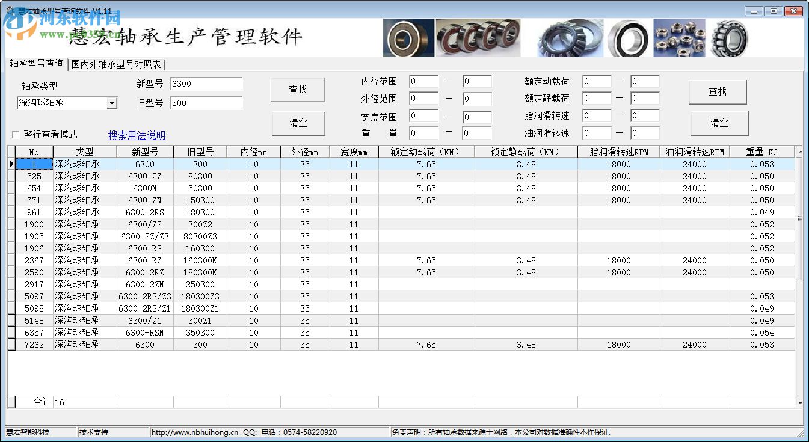Click the right 清空 clear button
Viewport: 809px width, 442px height.
(718, 123)
